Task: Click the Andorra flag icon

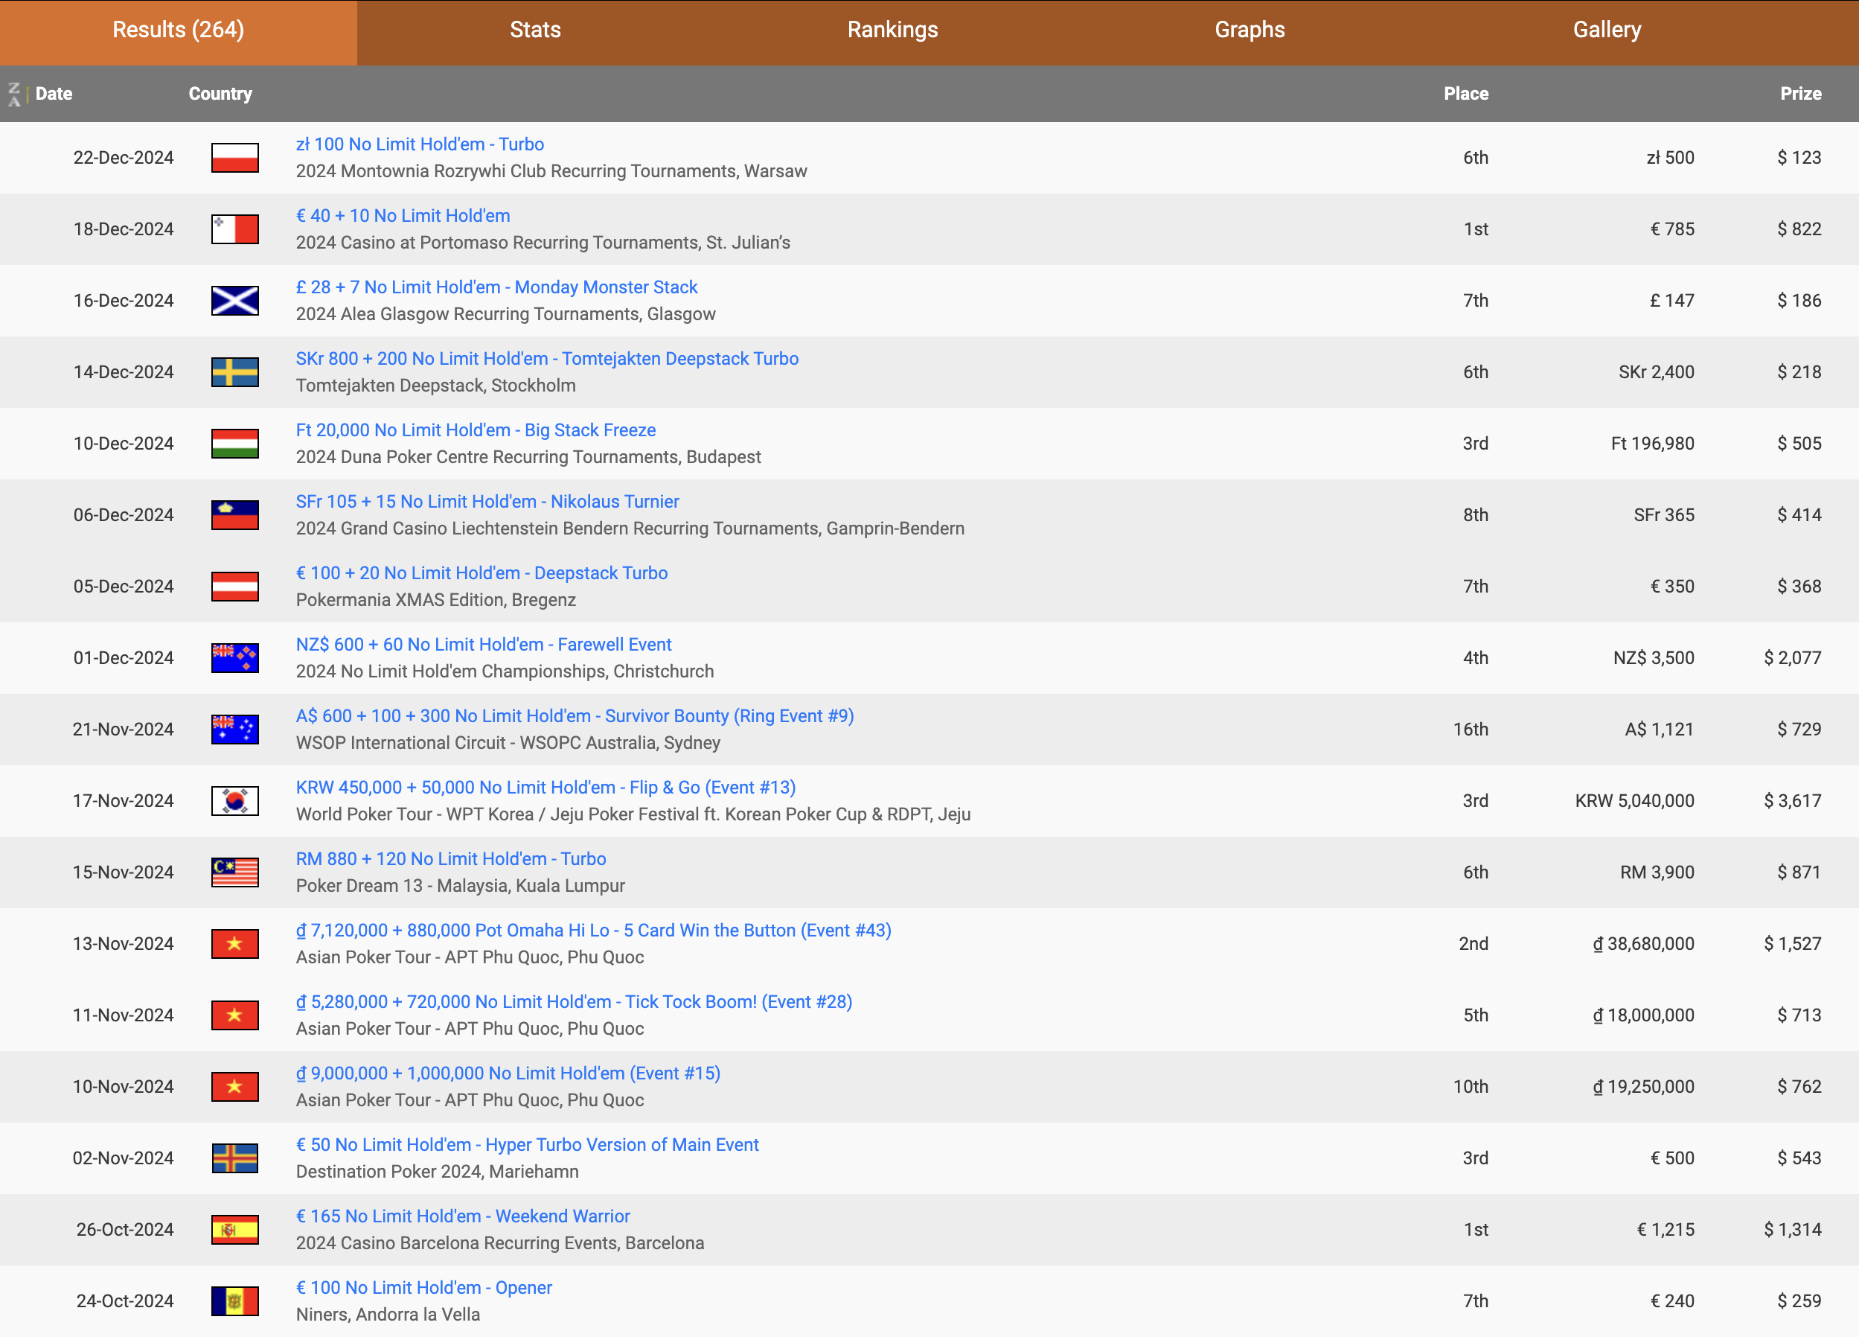Action: click(x=234, y=1301)
